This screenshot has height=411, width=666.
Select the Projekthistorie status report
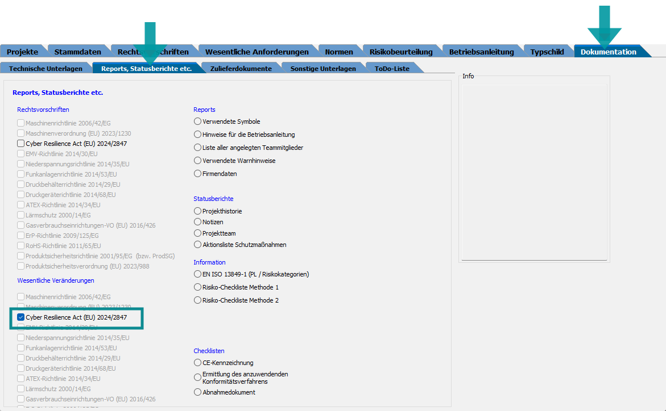[x=198, y=211]
